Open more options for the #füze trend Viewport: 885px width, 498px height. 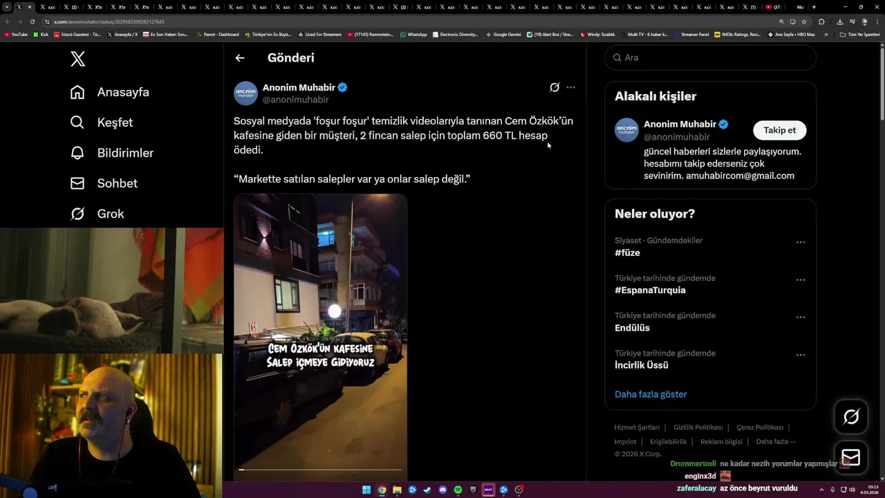pos(801,243)
